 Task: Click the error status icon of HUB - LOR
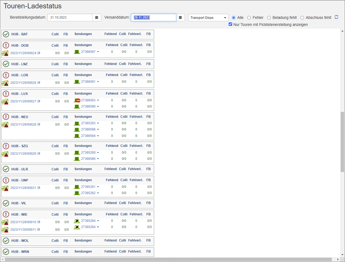pos(6,75)
